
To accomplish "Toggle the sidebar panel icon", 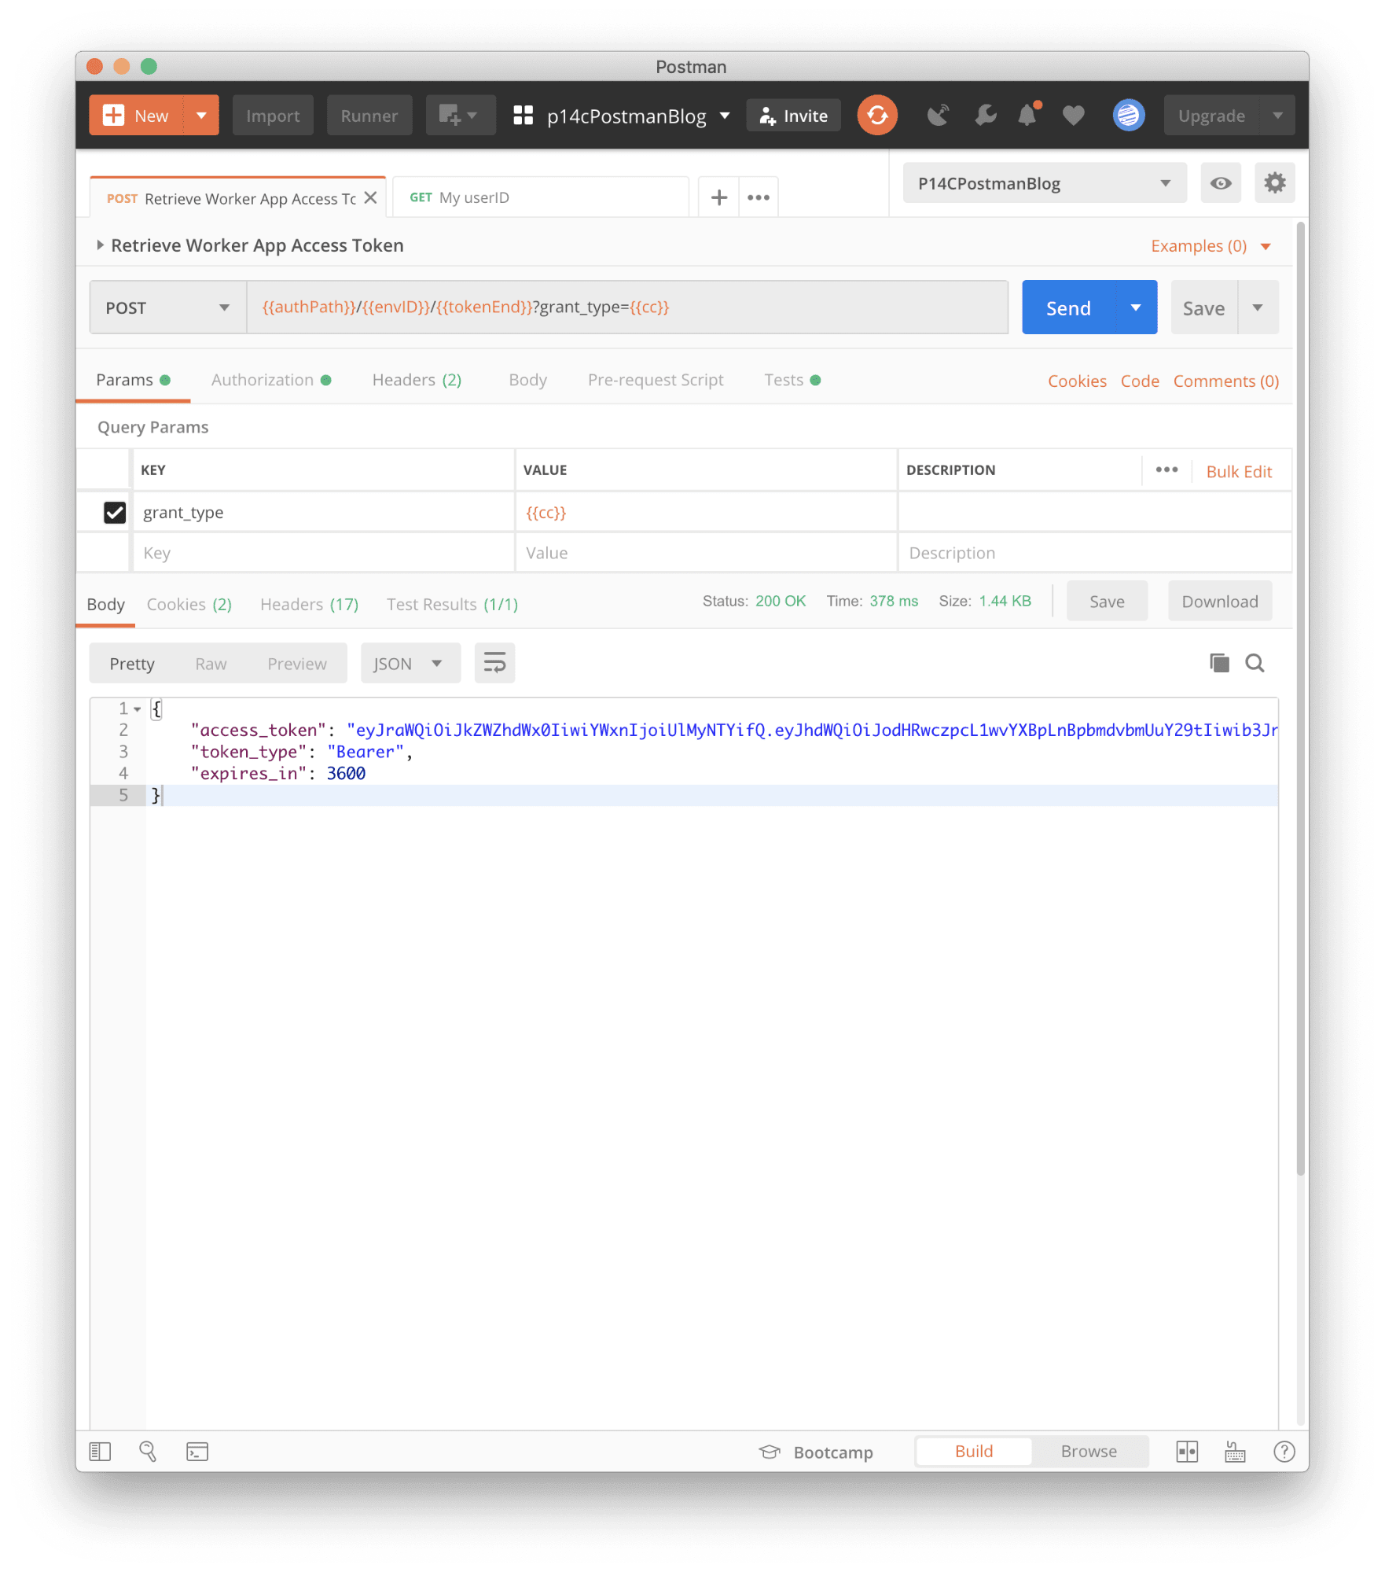I will (101, 1452).
